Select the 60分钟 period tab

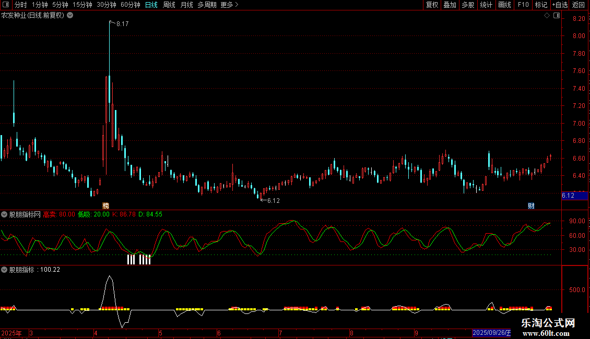(131, 5)
